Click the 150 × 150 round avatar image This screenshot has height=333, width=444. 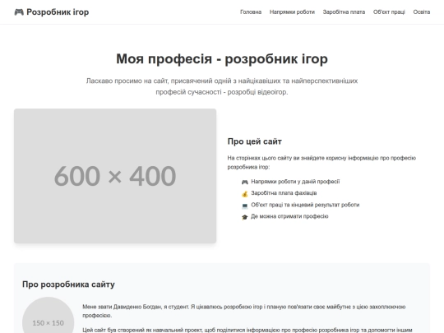tap(49, 315)
